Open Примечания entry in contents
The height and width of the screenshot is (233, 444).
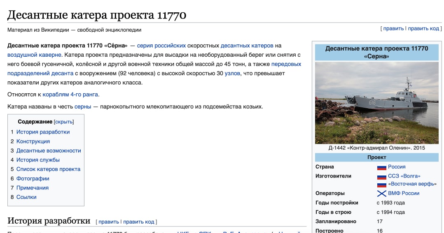click(33, 188)
